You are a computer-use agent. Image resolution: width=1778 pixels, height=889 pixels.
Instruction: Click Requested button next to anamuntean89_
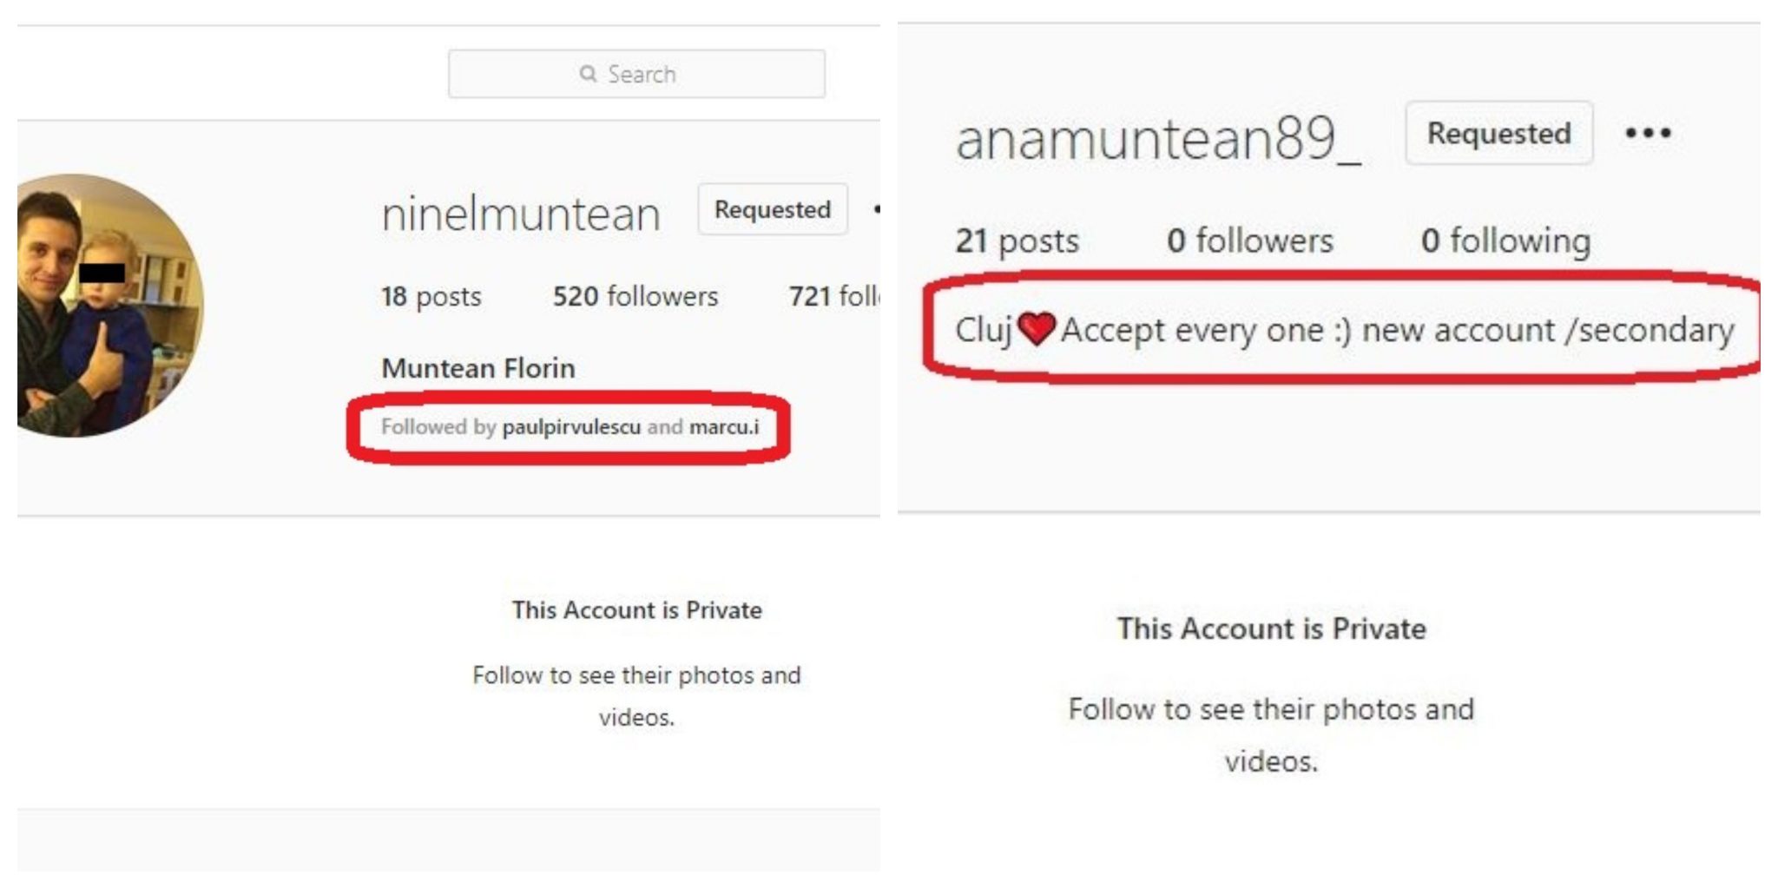(x=1498, y=133)
